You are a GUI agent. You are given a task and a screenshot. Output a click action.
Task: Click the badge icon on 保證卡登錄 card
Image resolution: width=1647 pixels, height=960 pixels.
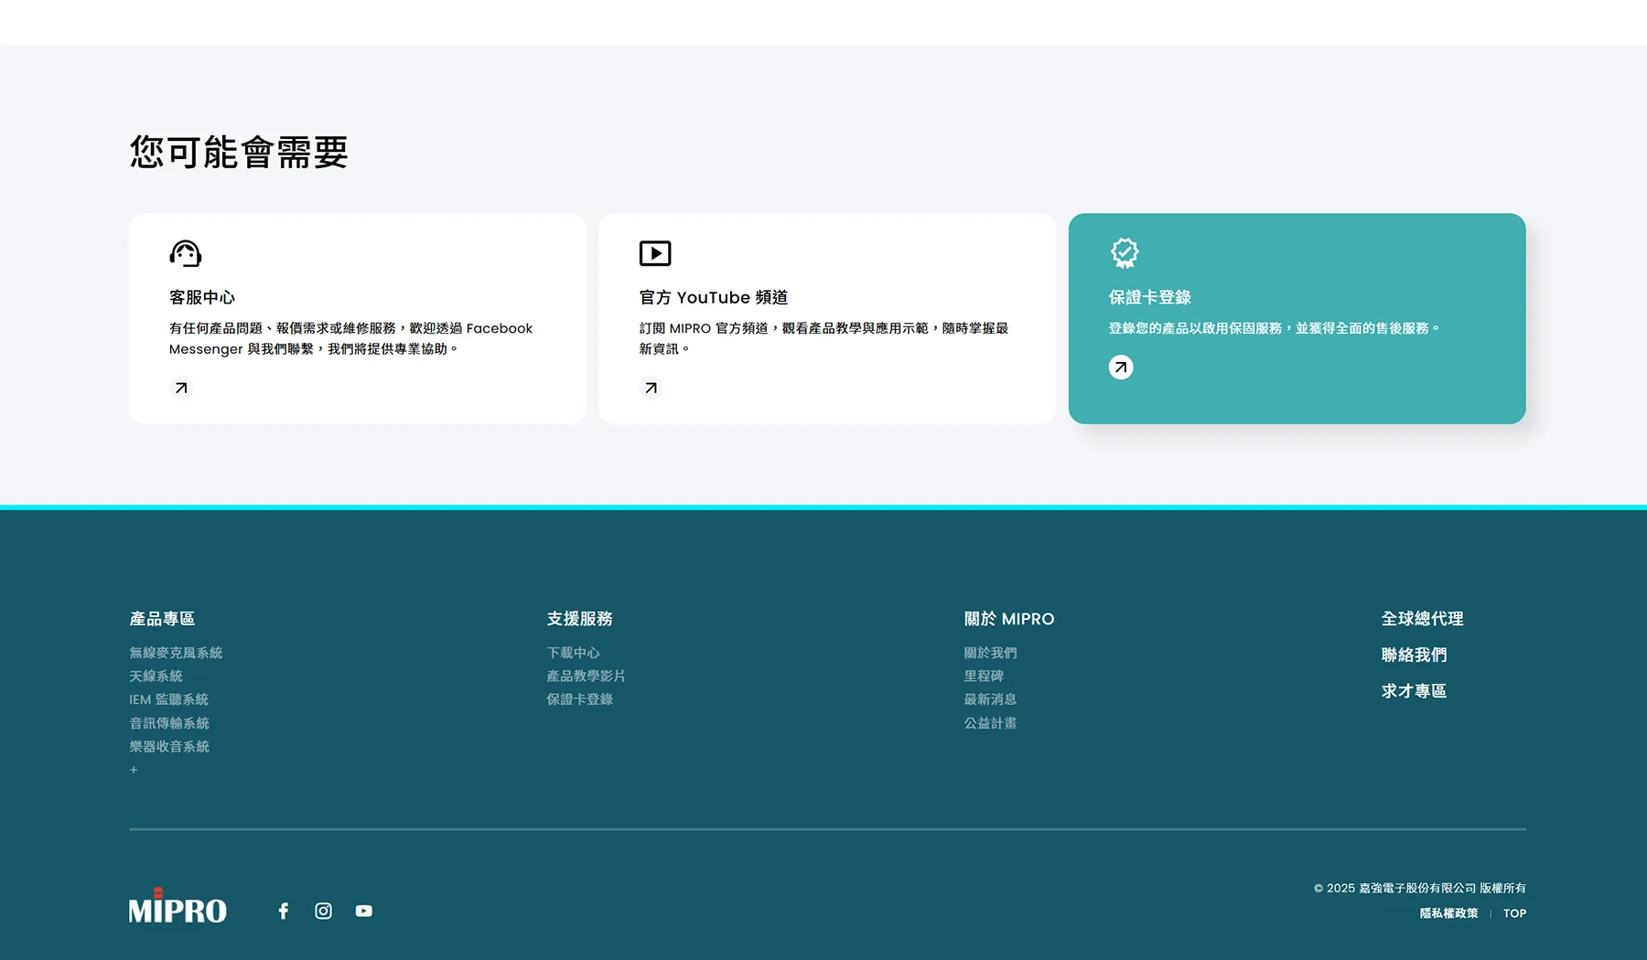(x=1124, y=251)
